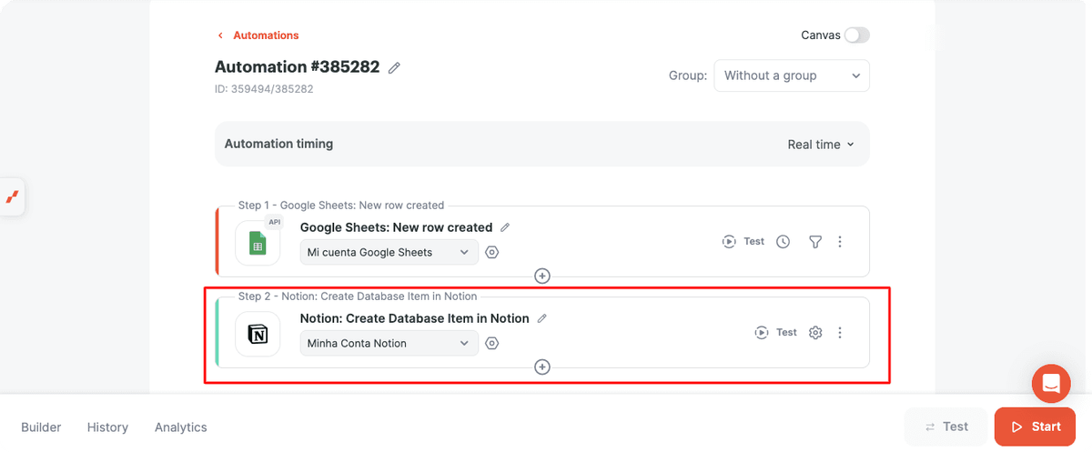Click back arrow next to Automations

coord(220,35)
